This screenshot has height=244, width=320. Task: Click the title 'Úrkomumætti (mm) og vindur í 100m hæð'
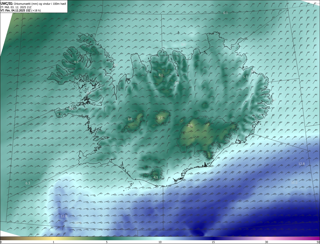click(x=40, y=3)
